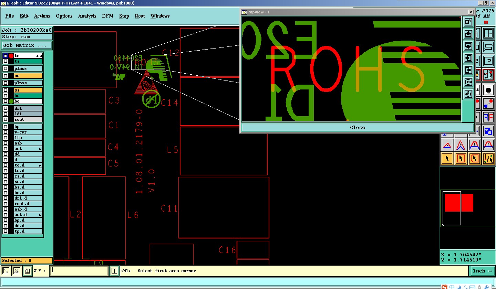The height and width of the screenshot is (289, 496).
Task: Toggle display checkbox for layer plnss
Action: coord(6,83)
